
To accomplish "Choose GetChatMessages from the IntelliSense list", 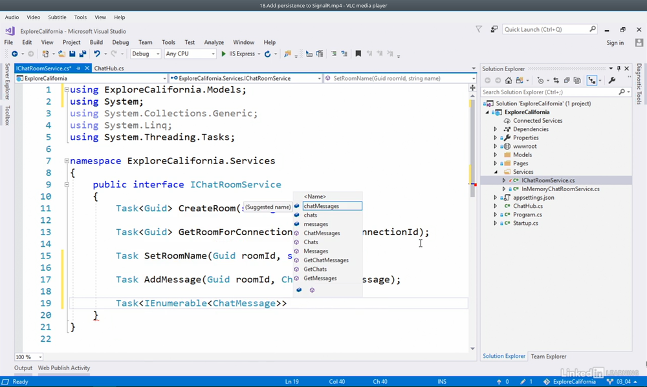I will point(326,260).
